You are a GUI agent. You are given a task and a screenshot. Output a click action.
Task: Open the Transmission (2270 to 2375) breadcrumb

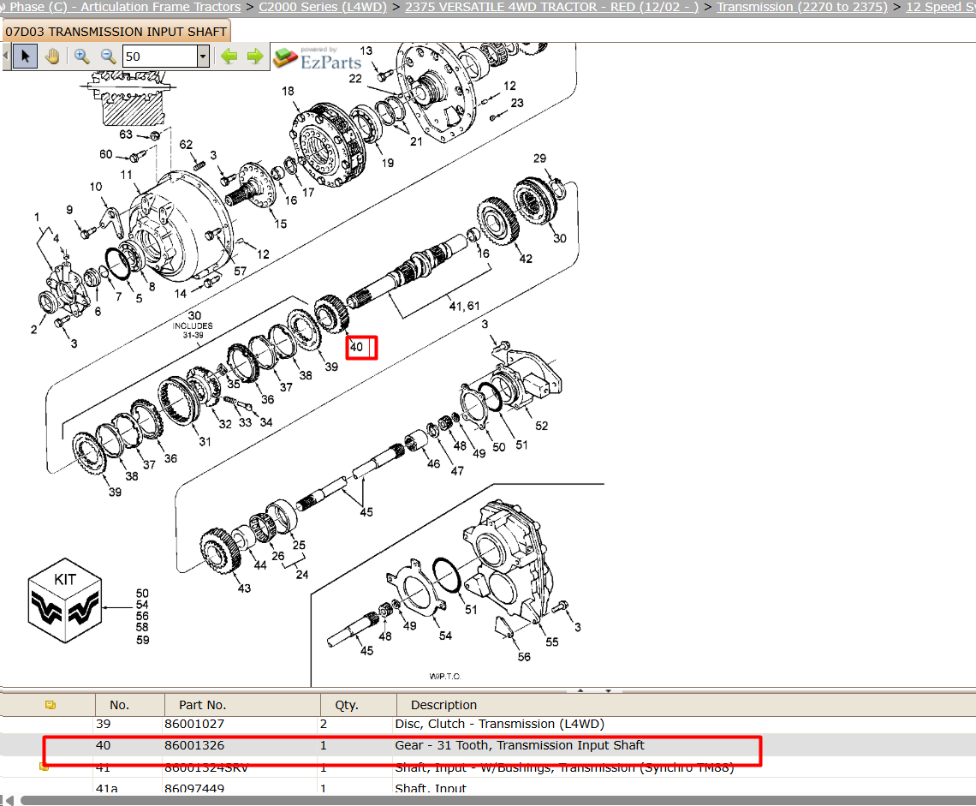pos(801,7)
